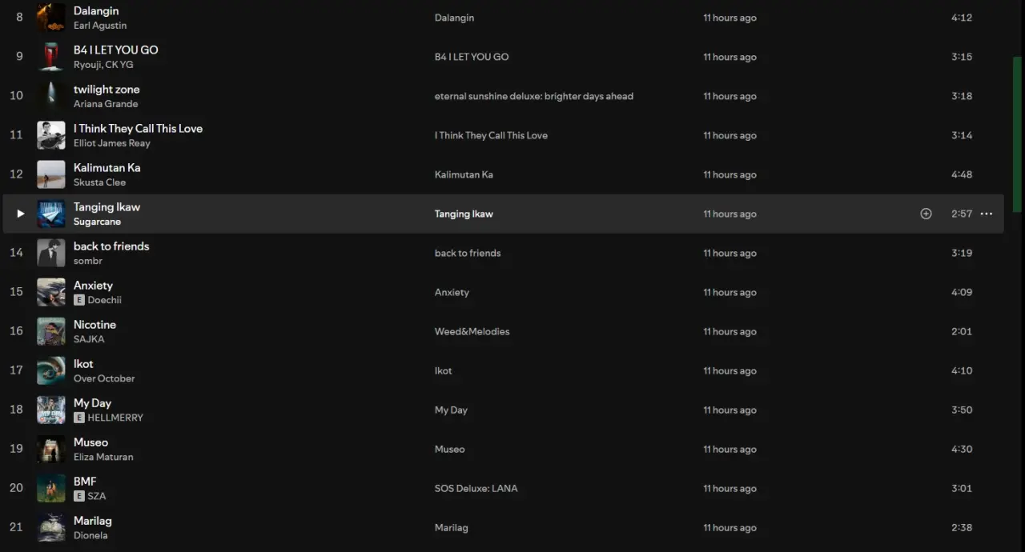Click the vertical scrollbar on the right
This screenshot has height=552, width=1025.
[1018, 134]
